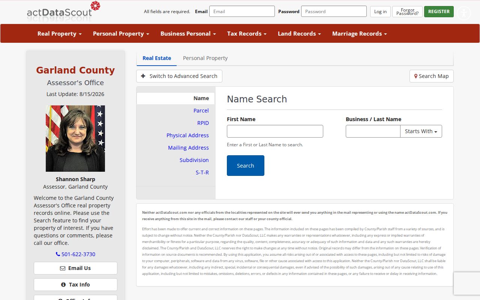Screen dimensions: 480x300
Task: Click the Business / Last Name field
Action: click(x=373, y=131)
